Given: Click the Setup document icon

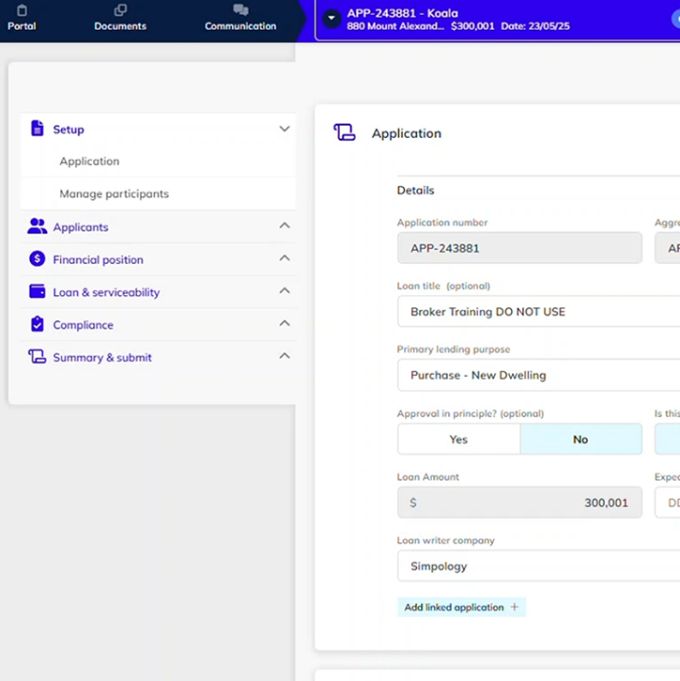Looking at the screenshot, I should point(38,129).
